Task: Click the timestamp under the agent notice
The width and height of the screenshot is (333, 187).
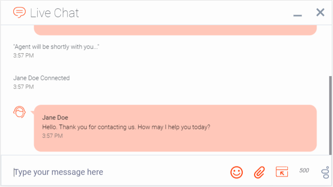Action: (23, 56)
